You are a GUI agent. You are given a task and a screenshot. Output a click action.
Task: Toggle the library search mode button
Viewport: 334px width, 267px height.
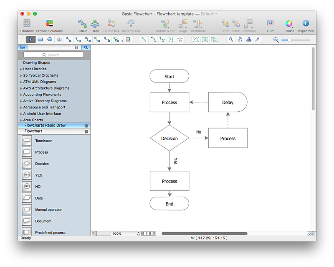(x=86, y=48)
